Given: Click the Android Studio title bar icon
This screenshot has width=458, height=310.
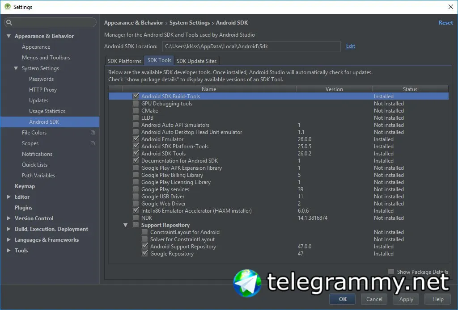Looking at the screenshot, I should (x=8, y=7).
